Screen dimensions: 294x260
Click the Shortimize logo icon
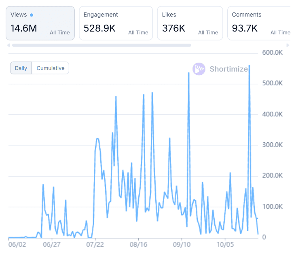[x=199, y=69]
